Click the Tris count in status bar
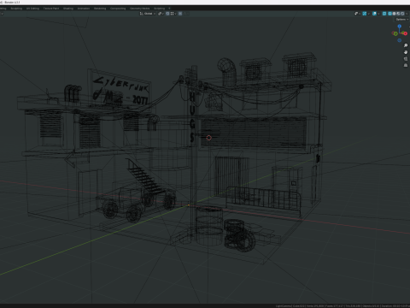 tap(354, 306)
